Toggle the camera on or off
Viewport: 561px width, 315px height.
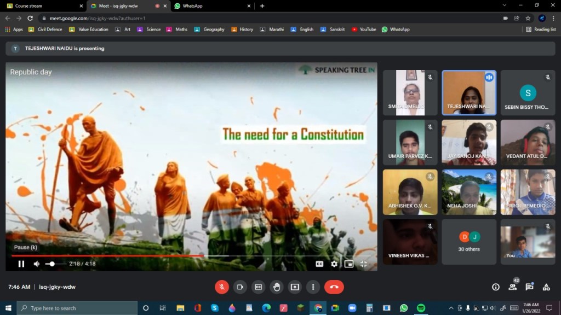tap(240, 287)
